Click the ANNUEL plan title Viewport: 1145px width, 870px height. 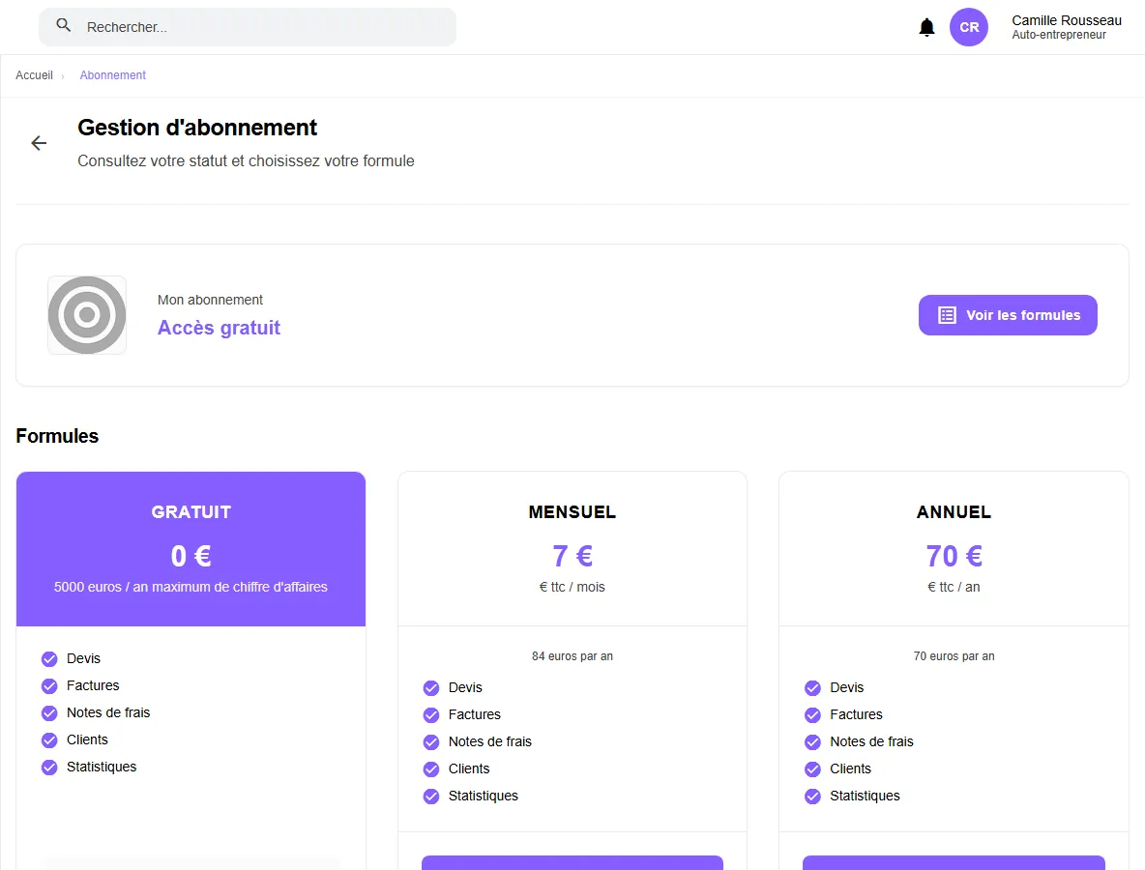pos(954,512)
